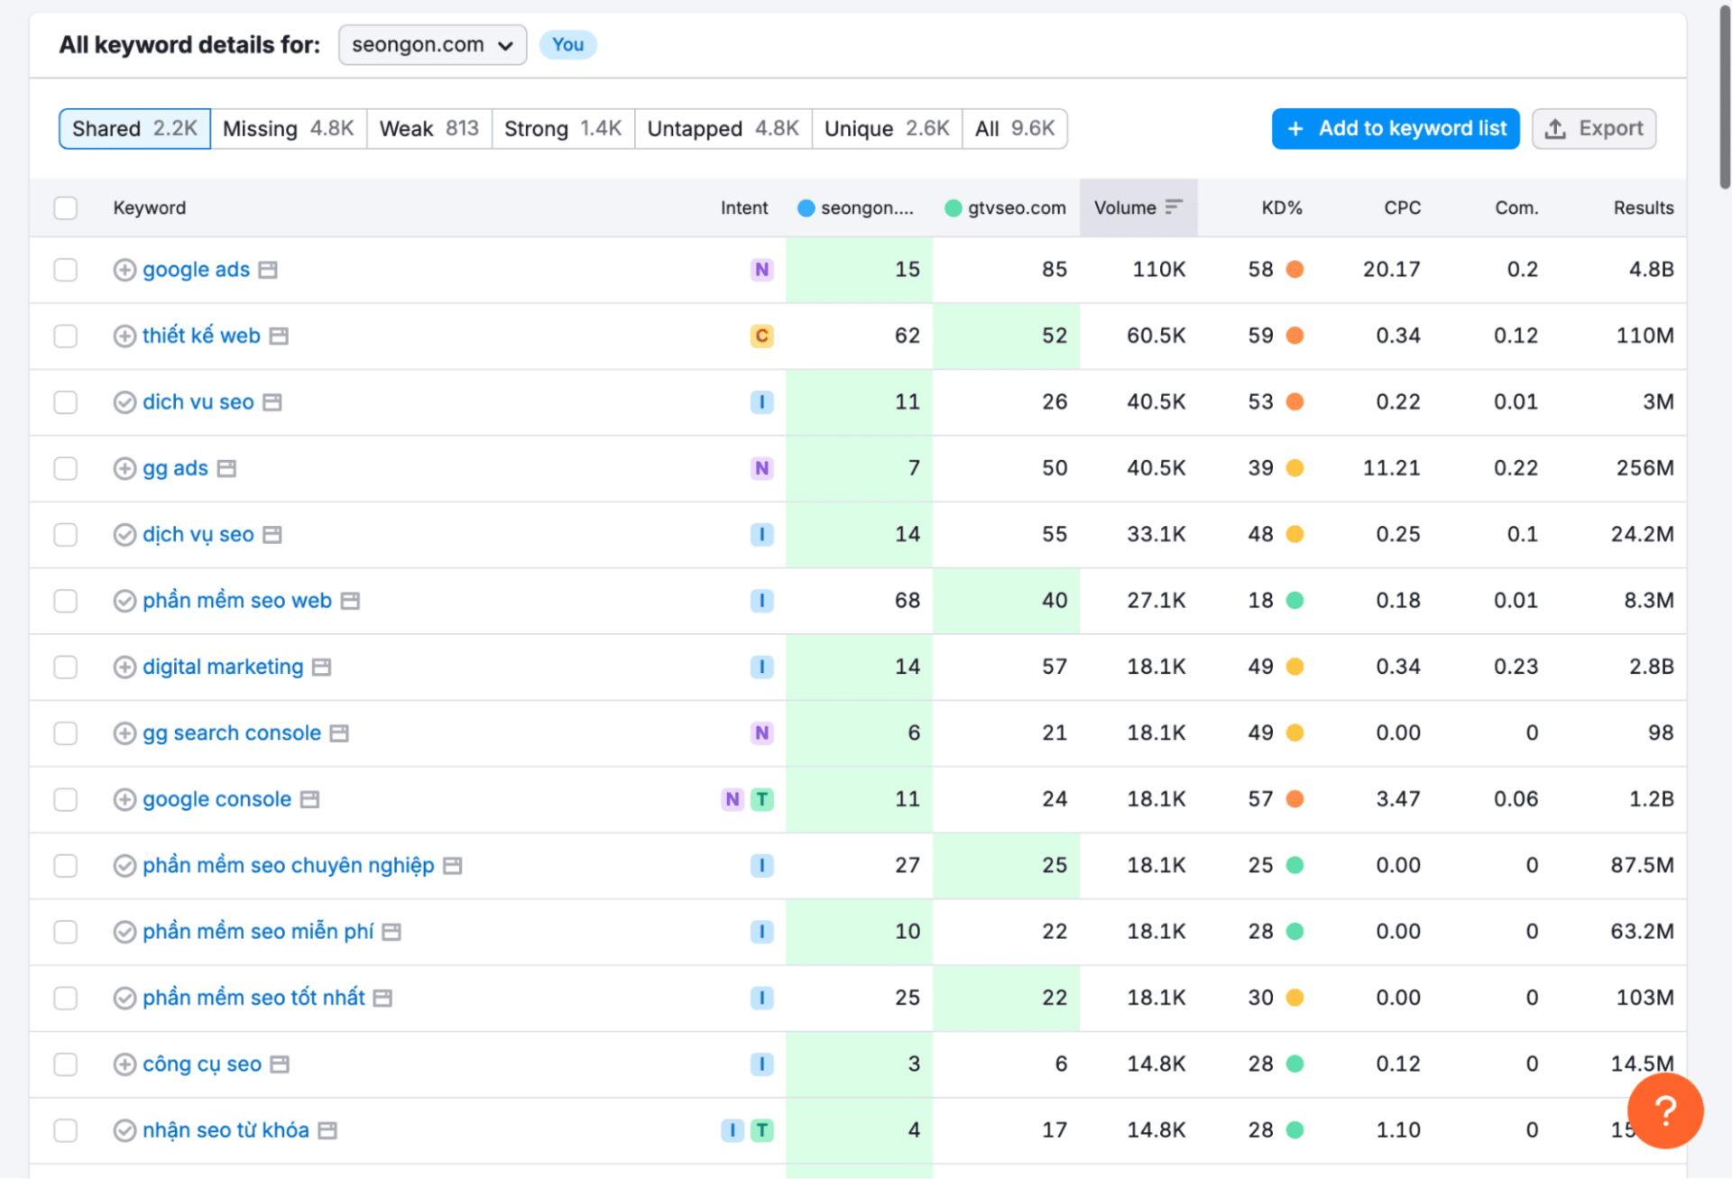The width and height of the screenshot is (1732, 1179).
Task: Open the nhận seo từ khóa keyword link
Action: [x=226, y=1130]
